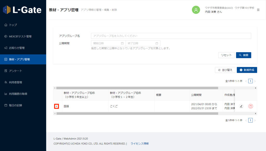
Task: Expand the 国語 row with plus icon
Action: click(x=57, y=106)
